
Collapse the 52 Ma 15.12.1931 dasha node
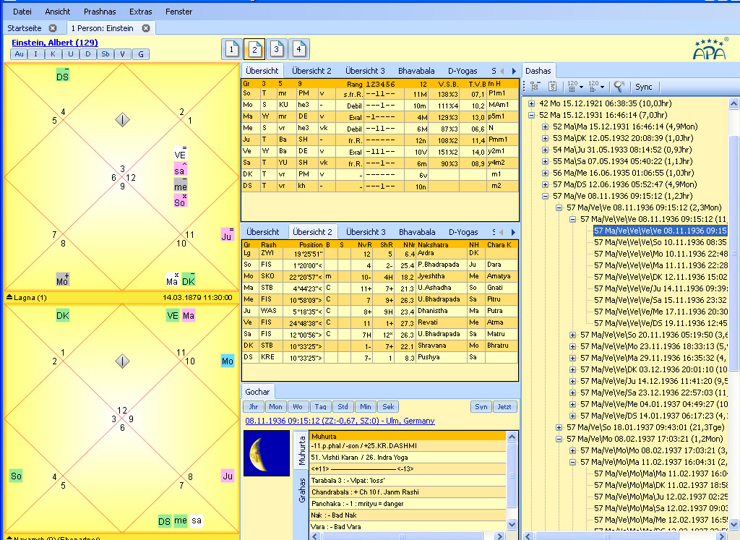(532, 115)
